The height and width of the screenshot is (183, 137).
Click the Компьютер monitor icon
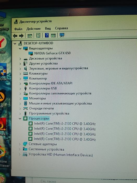[26, 78]
